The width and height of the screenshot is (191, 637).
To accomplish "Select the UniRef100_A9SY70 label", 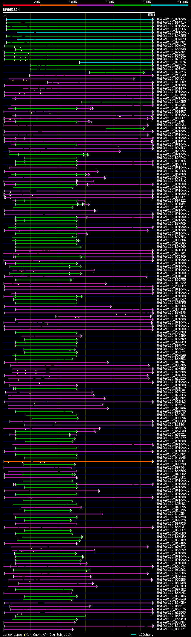I will pos(171,65).
